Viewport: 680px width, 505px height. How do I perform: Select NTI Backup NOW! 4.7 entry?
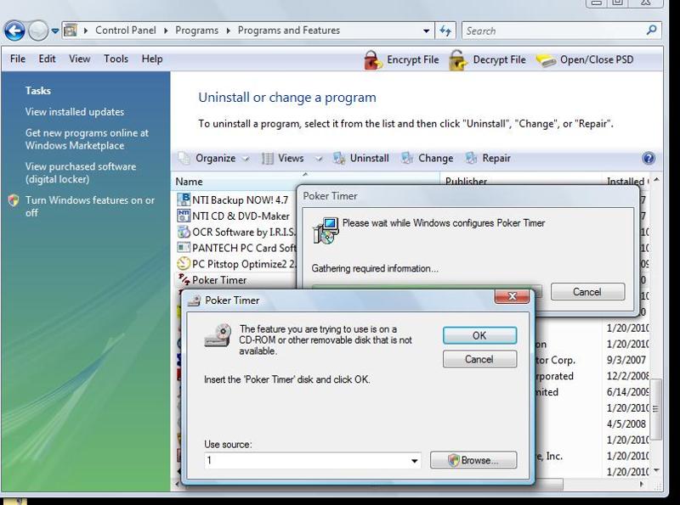(x=240, y=199)
